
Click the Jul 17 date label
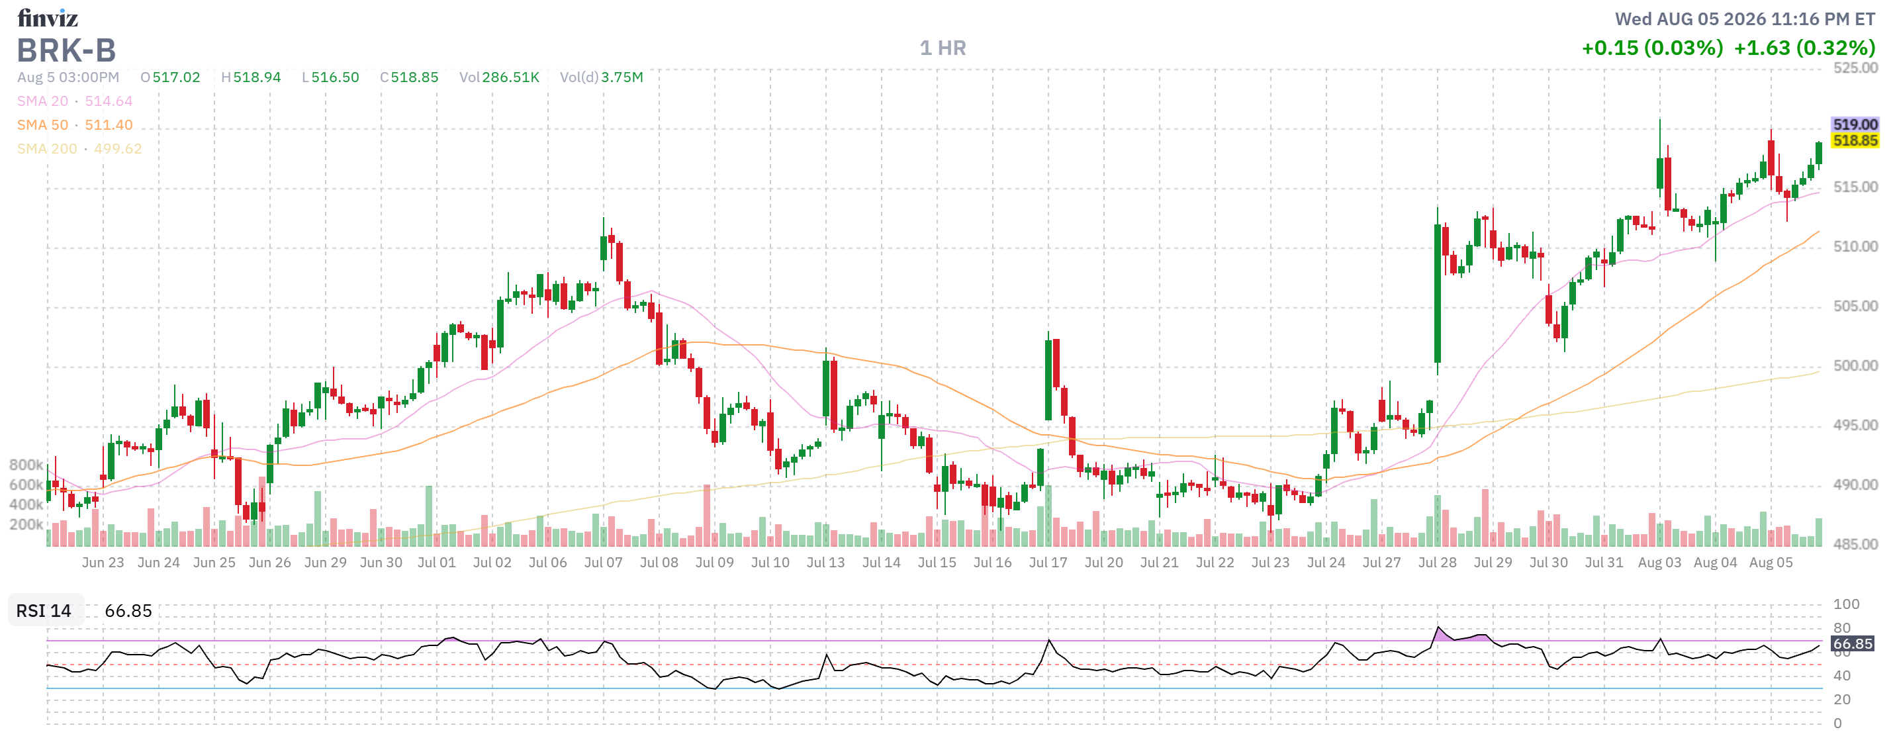click(x=1048, y=563)
